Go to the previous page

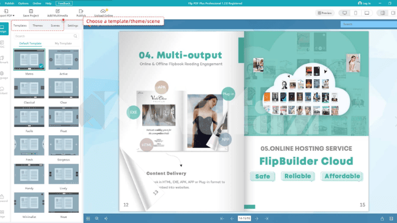click(x=232, y=218)
